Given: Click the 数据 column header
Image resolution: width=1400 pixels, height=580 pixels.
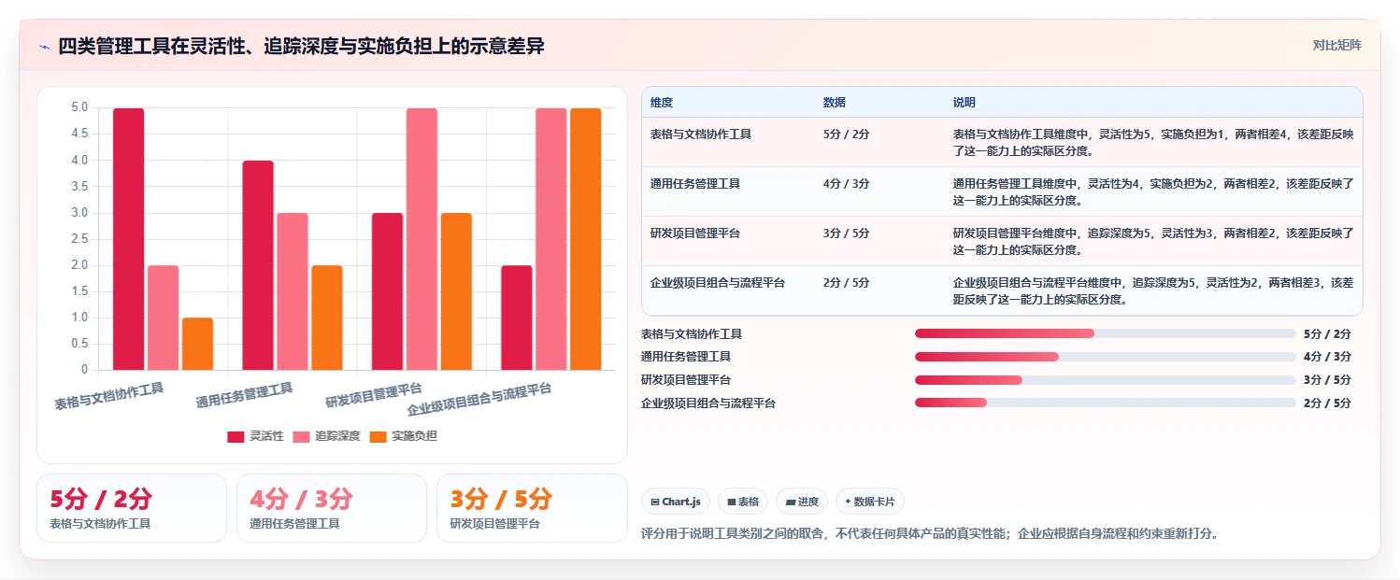Looking at the screenshot, I should pos(835,102).
